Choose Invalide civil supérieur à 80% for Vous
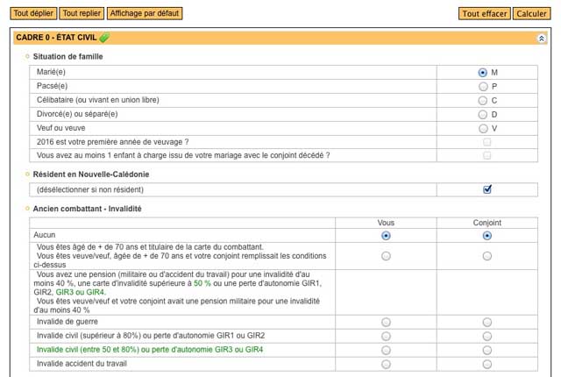 [386, 336]
